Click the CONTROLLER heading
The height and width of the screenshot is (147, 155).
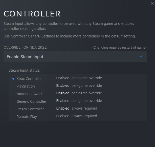click(32, 14)
